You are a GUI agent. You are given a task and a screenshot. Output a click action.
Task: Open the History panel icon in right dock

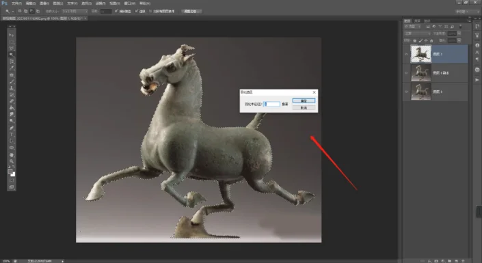477,27
